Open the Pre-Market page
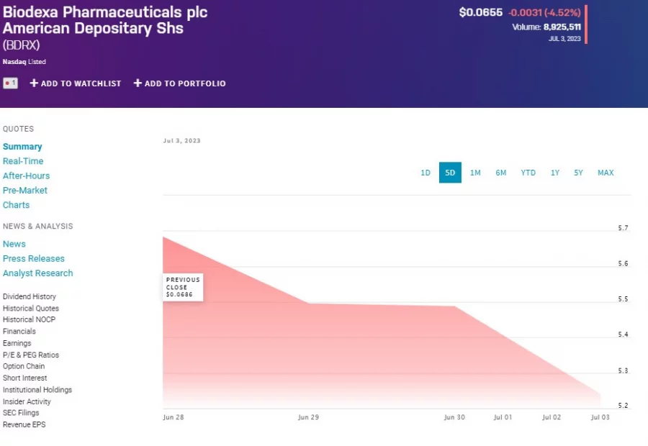 pyautogui.click(x=25, y=191)
